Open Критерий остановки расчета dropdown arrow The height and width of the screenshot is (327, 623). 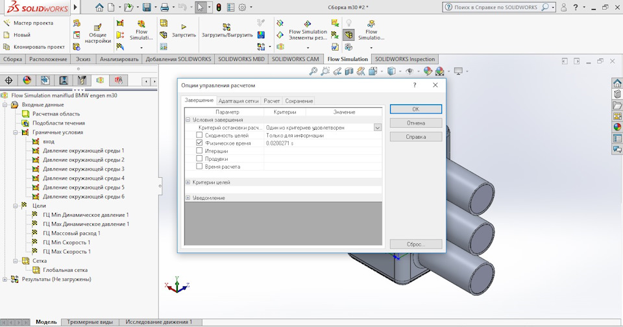(x=378, y=128)
